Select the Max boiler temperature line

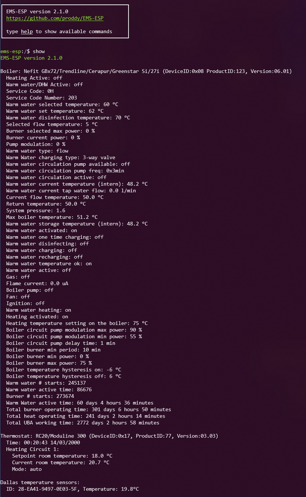tap(52, 217)
